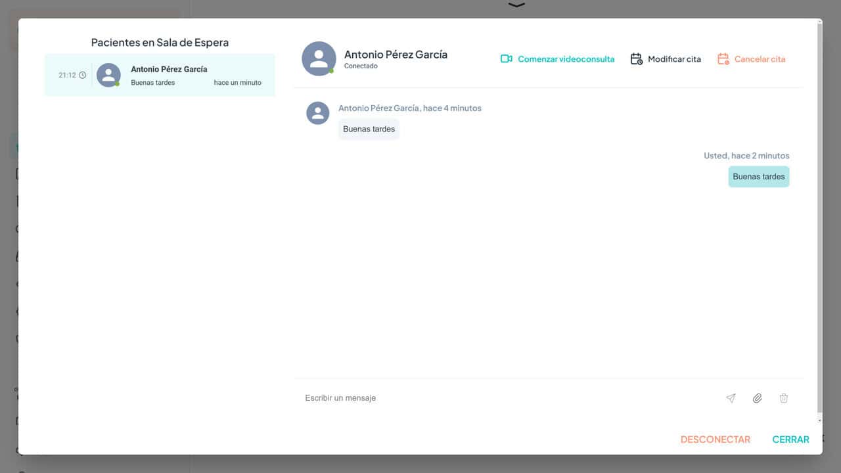Click the Antonio Pérez García, hace 4 minutos label
841x473 pixels.
pos(410,108)
